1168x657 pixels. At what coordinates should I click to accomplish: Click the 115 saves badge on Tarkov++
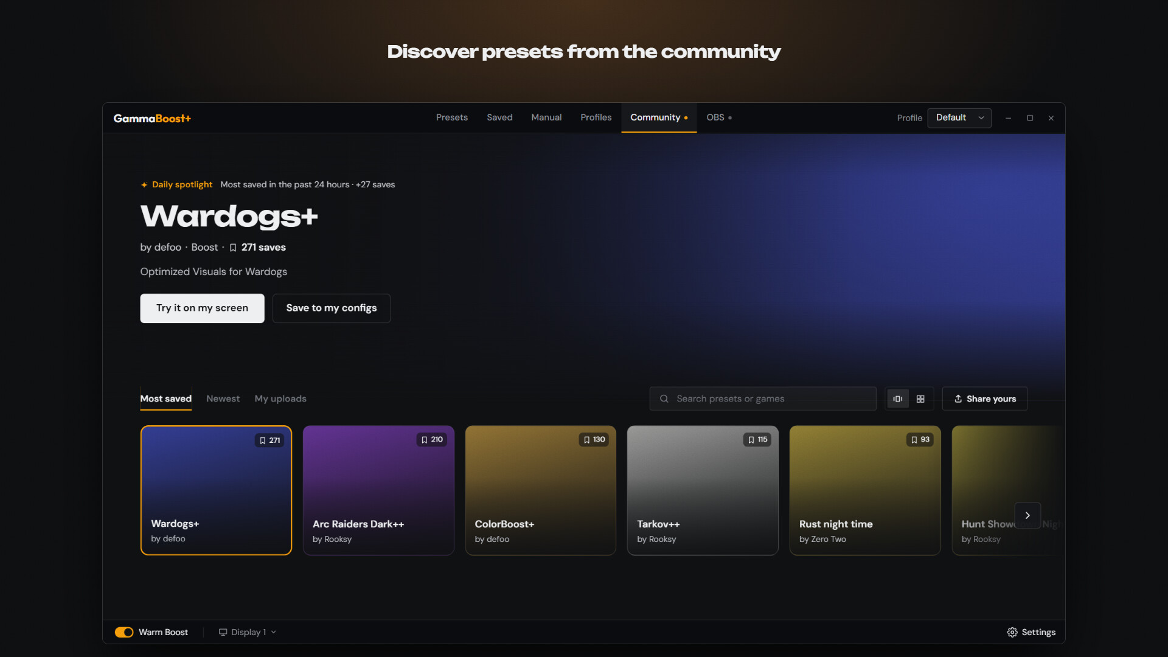click(x=757, y=440)
